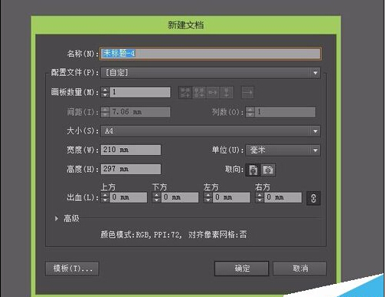Adjust the spacing (间距) stepper
Image resolution: width=386 pixels, height=297 pixels.
[x=105, y=112]
